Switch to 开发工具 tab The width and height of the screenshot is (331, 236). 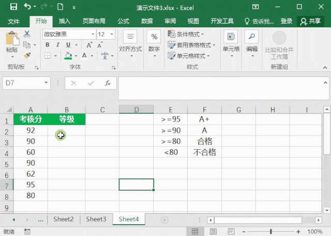[222, 21]
